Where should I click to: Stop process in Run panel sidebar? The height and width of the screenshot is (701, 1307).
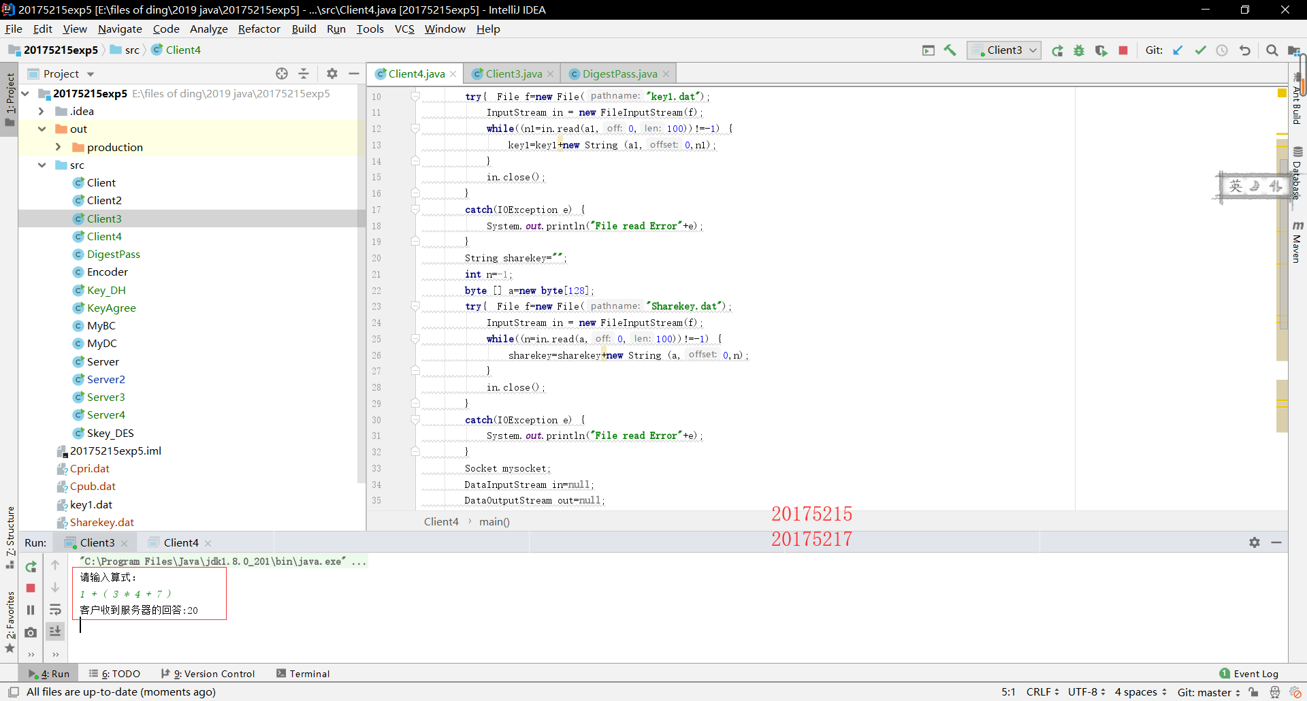click(x=31, y=588)
